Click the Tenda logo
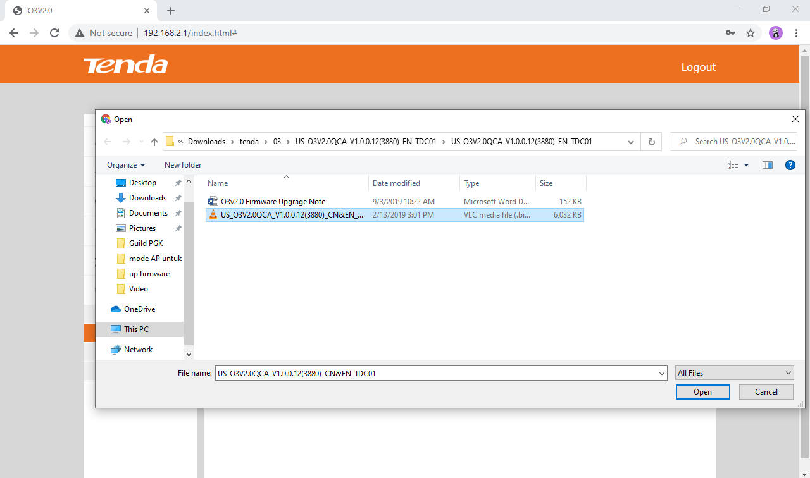 pos(125,64)
